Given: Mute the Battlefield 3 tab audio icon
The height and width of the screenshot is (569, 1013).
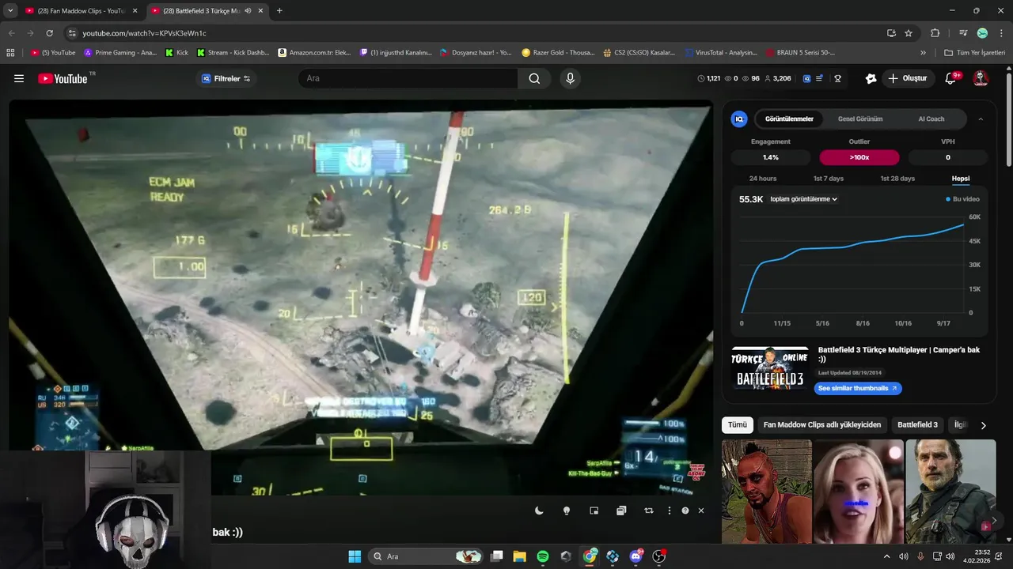Looking at the screenshot, I should (x=248, y=11).
